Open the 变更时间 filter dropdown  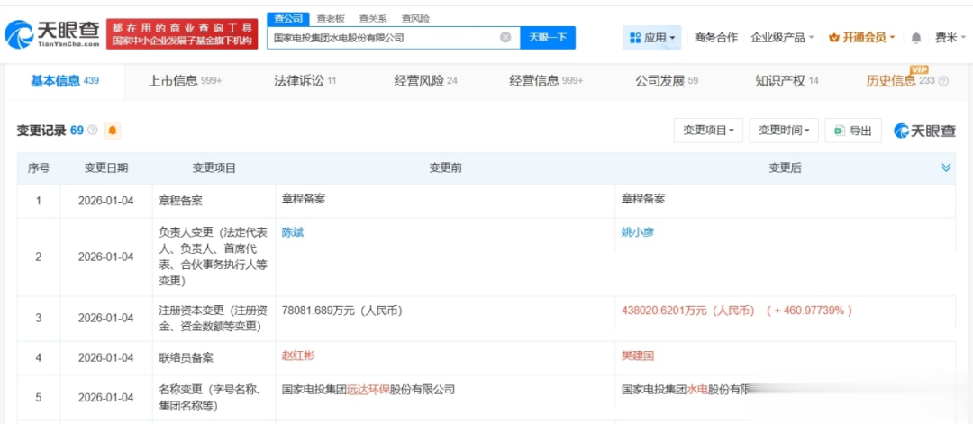[784, 131]
